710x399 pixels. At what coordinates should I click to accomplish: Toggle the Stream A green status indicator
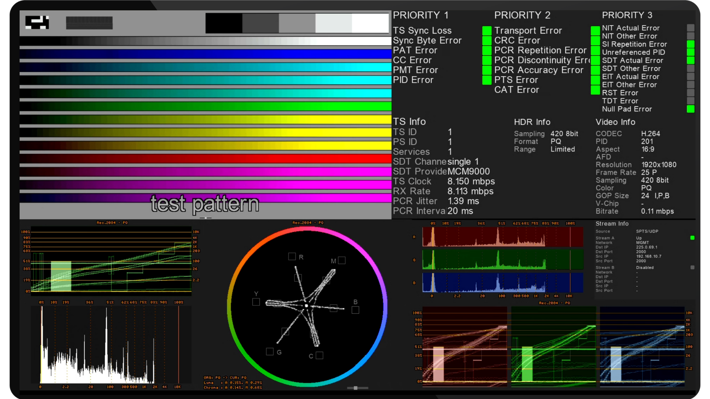[x=692, y=238]
